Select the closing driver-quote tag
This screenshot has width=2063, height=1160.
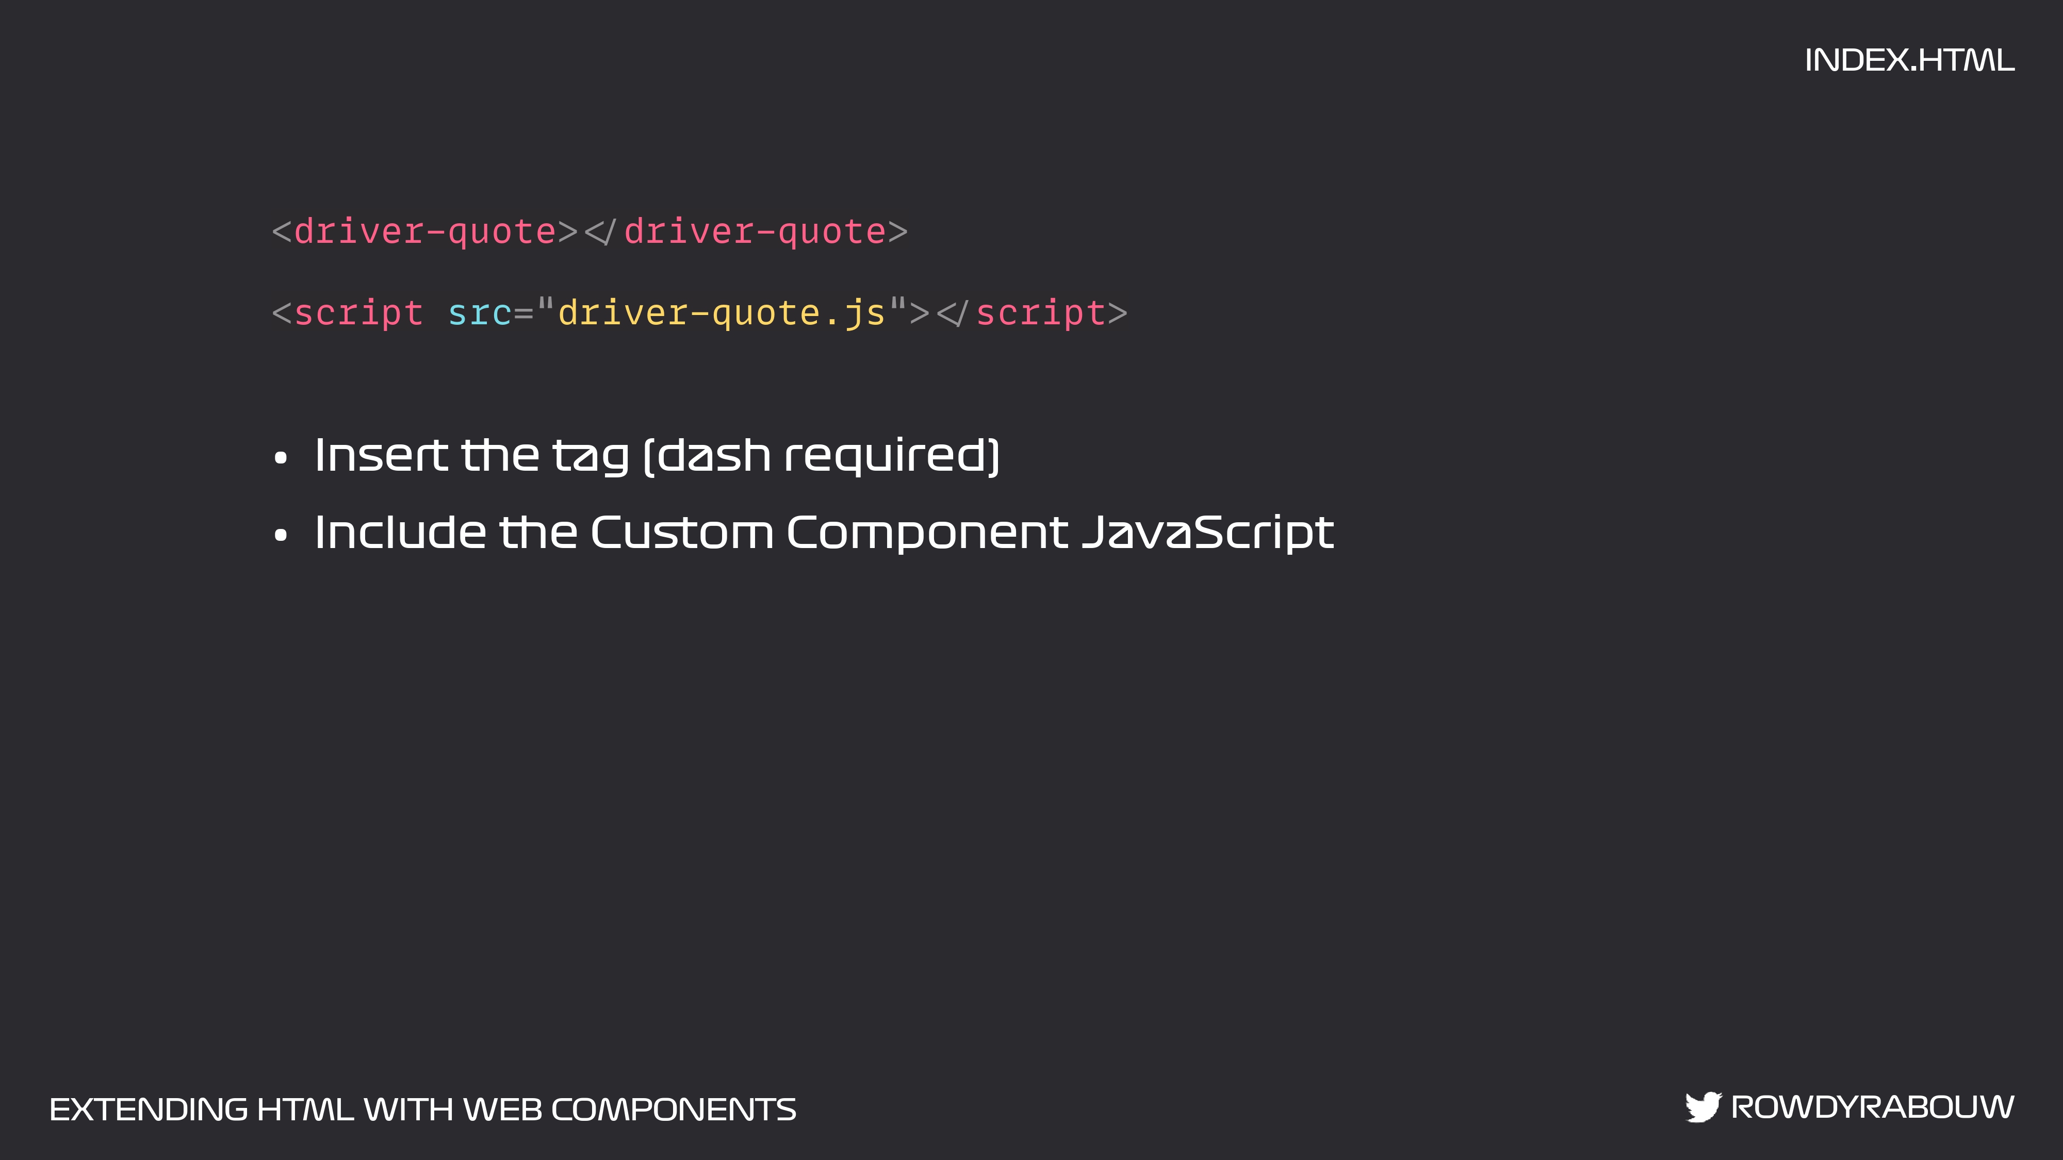point(746,232)
